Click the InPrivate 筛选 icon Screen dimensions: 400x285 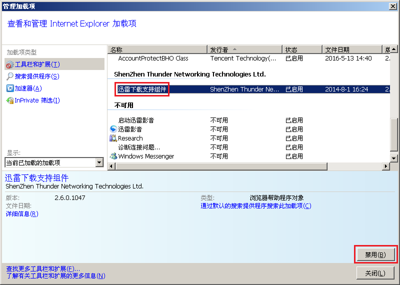(x=9, y=100)
